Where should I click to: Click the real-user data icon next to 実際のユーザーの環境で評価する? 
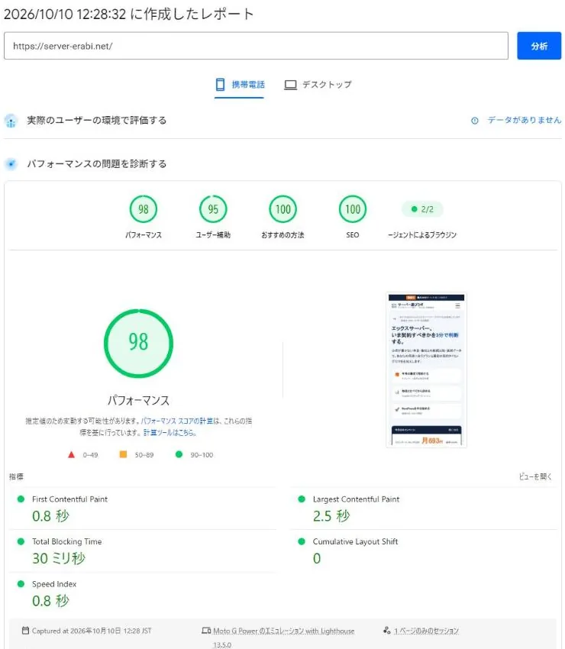pyautogui.click(x=11, y=121)
